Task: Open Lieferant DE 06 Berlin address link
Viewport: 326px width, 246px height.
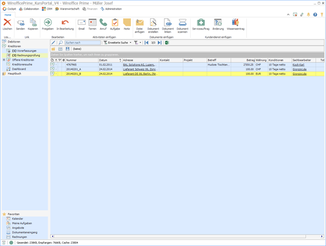Action: (140, 74)
